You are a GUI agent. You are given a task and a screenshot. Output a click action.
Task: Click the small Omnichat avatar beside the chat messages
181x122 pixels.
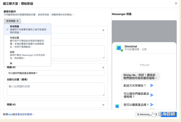[x=117, y=106]
